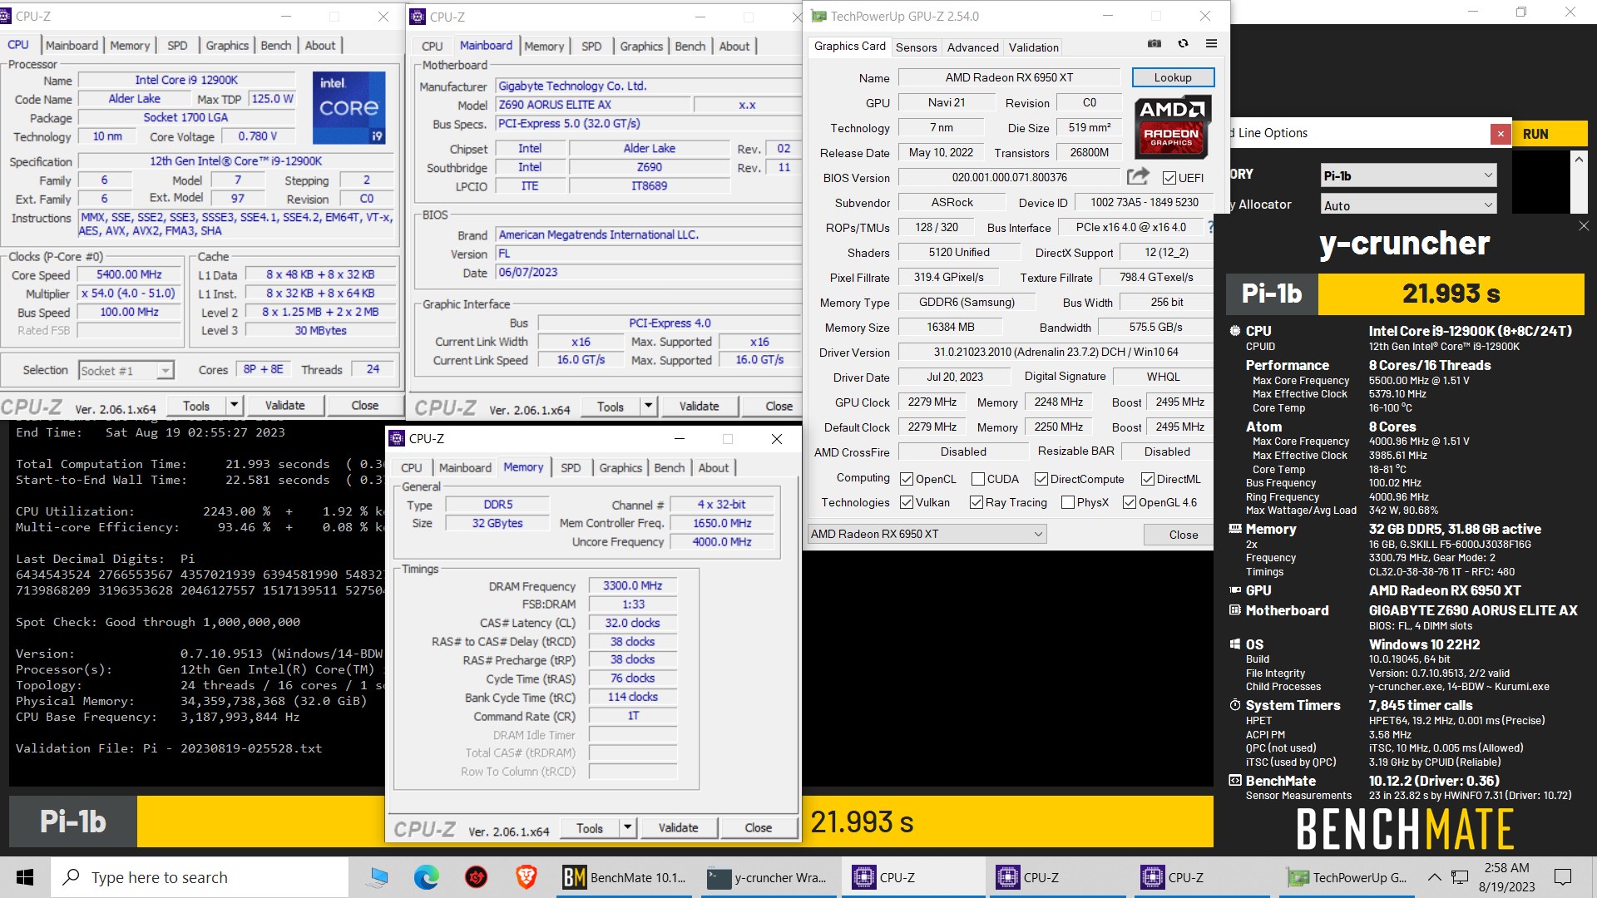Screen dimensions: 1597x898
Task: Click the GPU-Z refresh icon
Action: [1183, 43]
